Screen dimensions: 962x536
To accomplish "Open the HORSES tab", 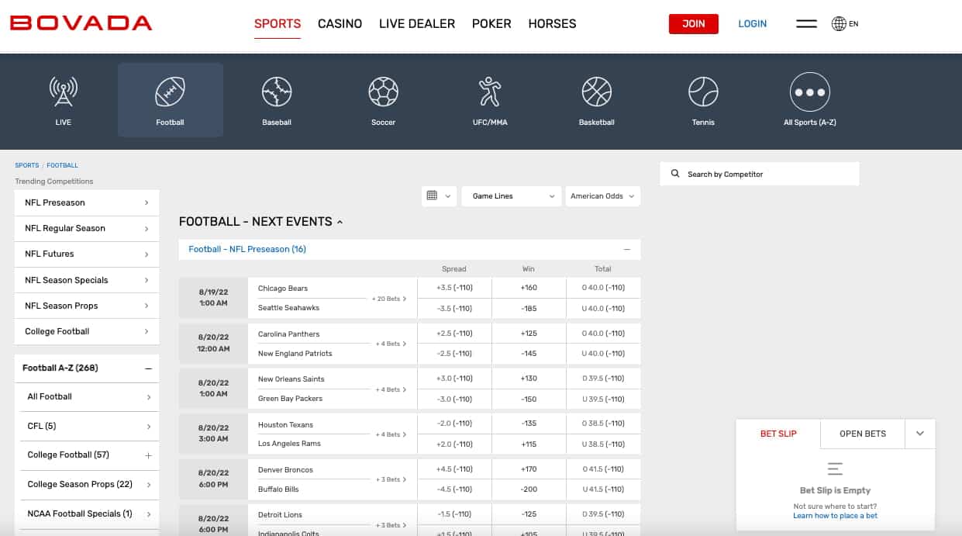I will (552, 24).
